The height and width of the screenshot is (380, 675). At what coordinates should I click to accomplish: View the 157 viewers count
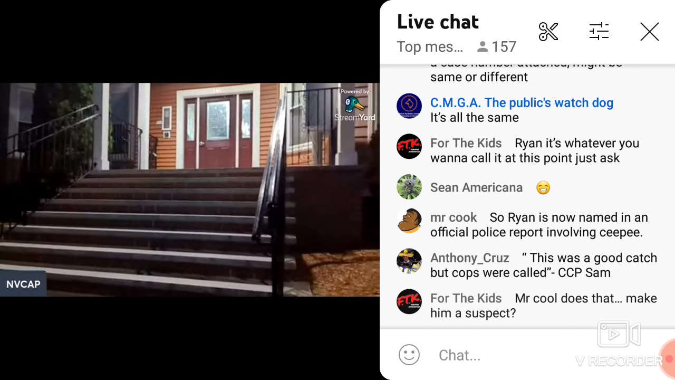496,47
